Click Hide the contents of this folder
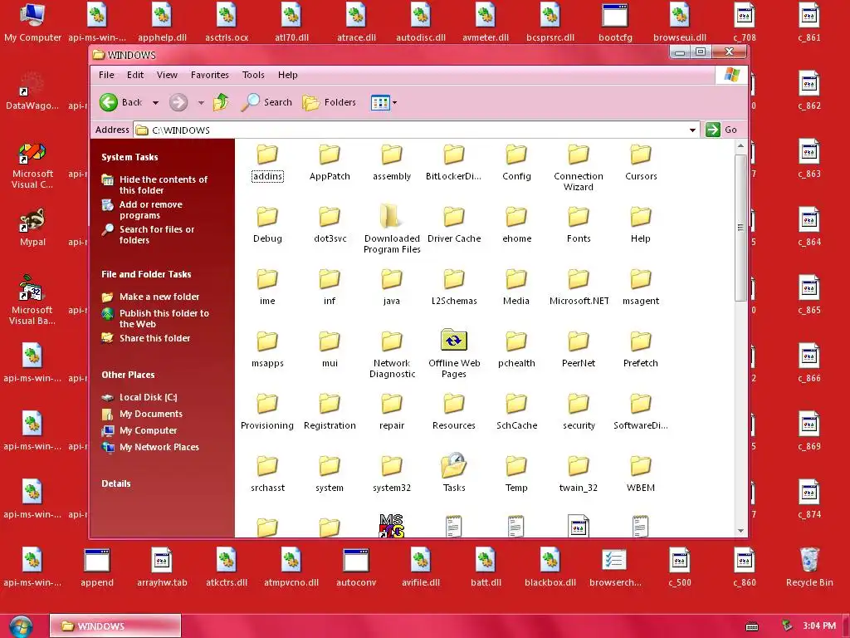Viewport: 850px width, 638px height. tap(164, 184)
